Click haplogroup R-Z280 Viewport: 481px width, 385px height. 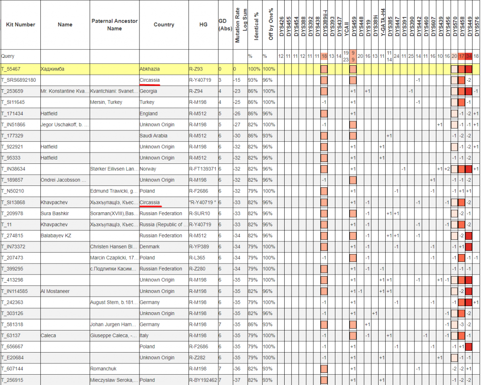(x=197, y=269)
